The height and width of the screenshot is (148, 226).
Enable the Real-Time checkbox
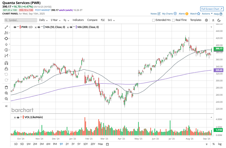pos(173,20)
